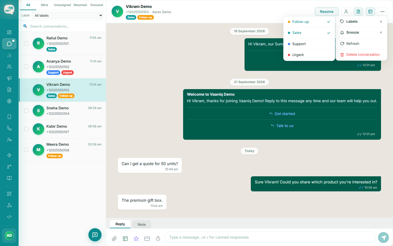The width and height of the screenshot is (393, 246).
Task: Collapse the Labels submenu
Action: [x=361, y=22]
